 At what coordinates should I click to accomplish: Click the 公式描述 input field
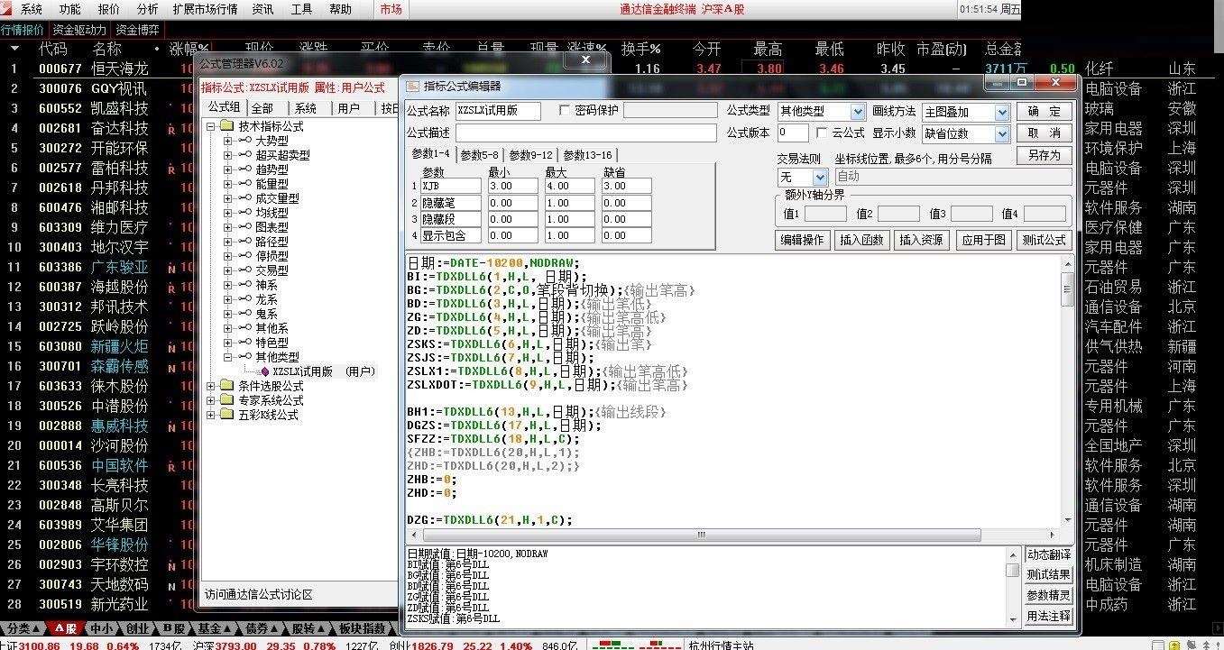[588, 133]
